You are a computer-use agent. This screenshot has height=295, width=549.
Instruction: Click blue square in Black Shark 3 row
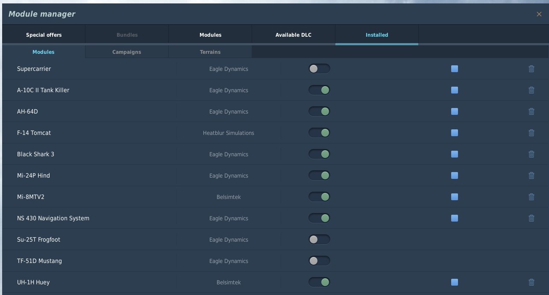coord(455,154)
